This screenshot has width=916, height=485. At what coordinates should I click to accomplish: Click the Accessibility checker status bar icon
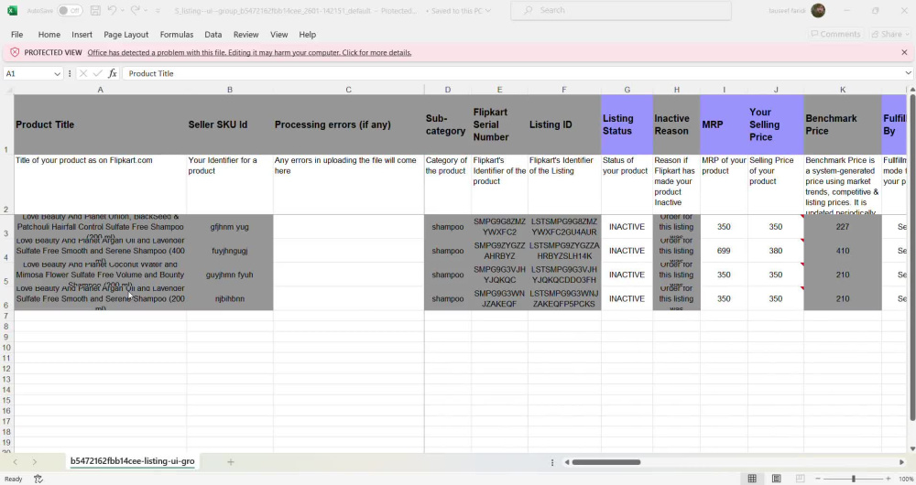pos(38,479)
